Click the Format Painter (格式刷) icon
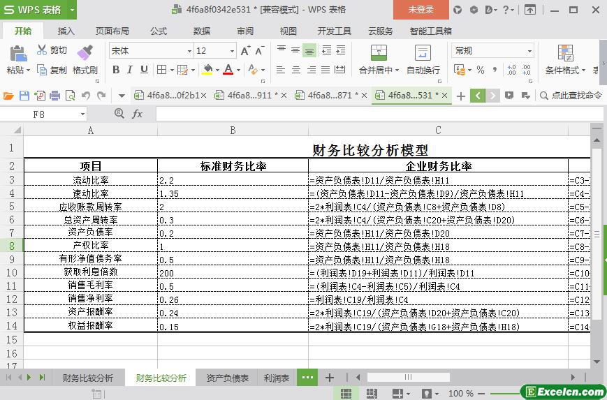 pyautogui.click(x=85, y=53)
